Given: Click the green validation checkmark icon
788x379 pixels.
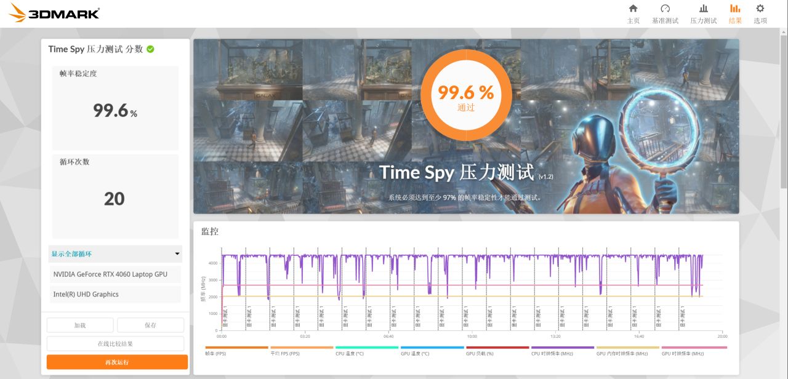Looking at the screenshot, I should tap(150, 49).
